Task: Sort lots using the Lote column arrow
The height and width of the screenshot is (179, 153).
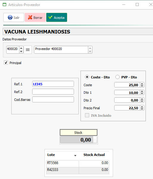Action: (x=75, y=155)
